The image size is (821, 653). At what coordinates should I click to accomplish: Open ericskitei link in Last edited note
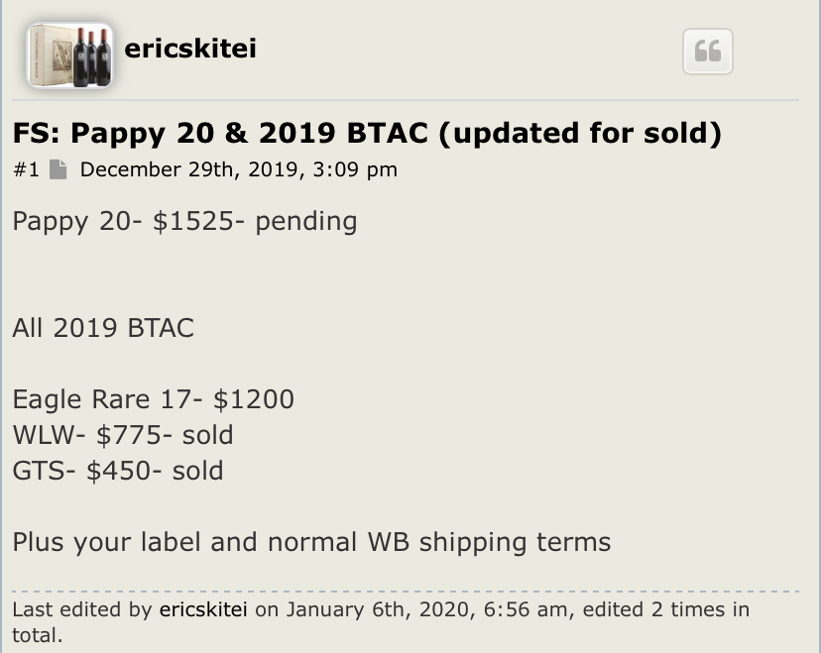click(204, 609)
